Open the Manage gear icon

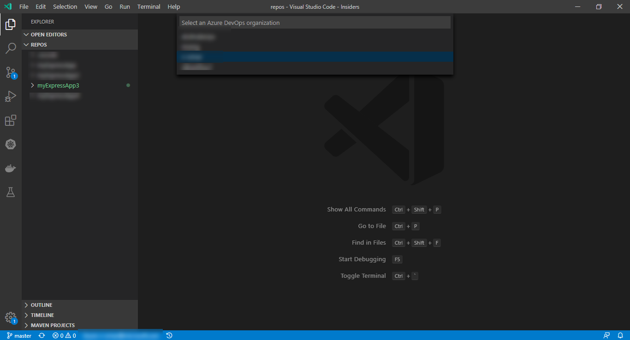click(x=11, y=318)
